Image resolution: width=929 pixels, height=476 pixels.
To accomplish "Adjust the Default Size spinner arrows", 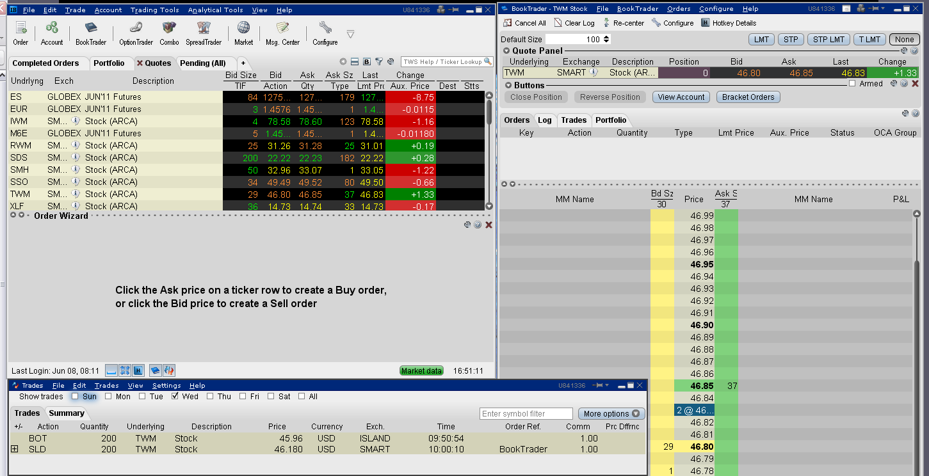I will 606,39.
